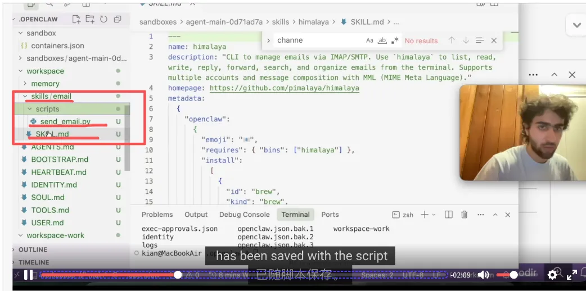Switch to the Debug Console tab

pyautogui.click(x=245, y=215)
